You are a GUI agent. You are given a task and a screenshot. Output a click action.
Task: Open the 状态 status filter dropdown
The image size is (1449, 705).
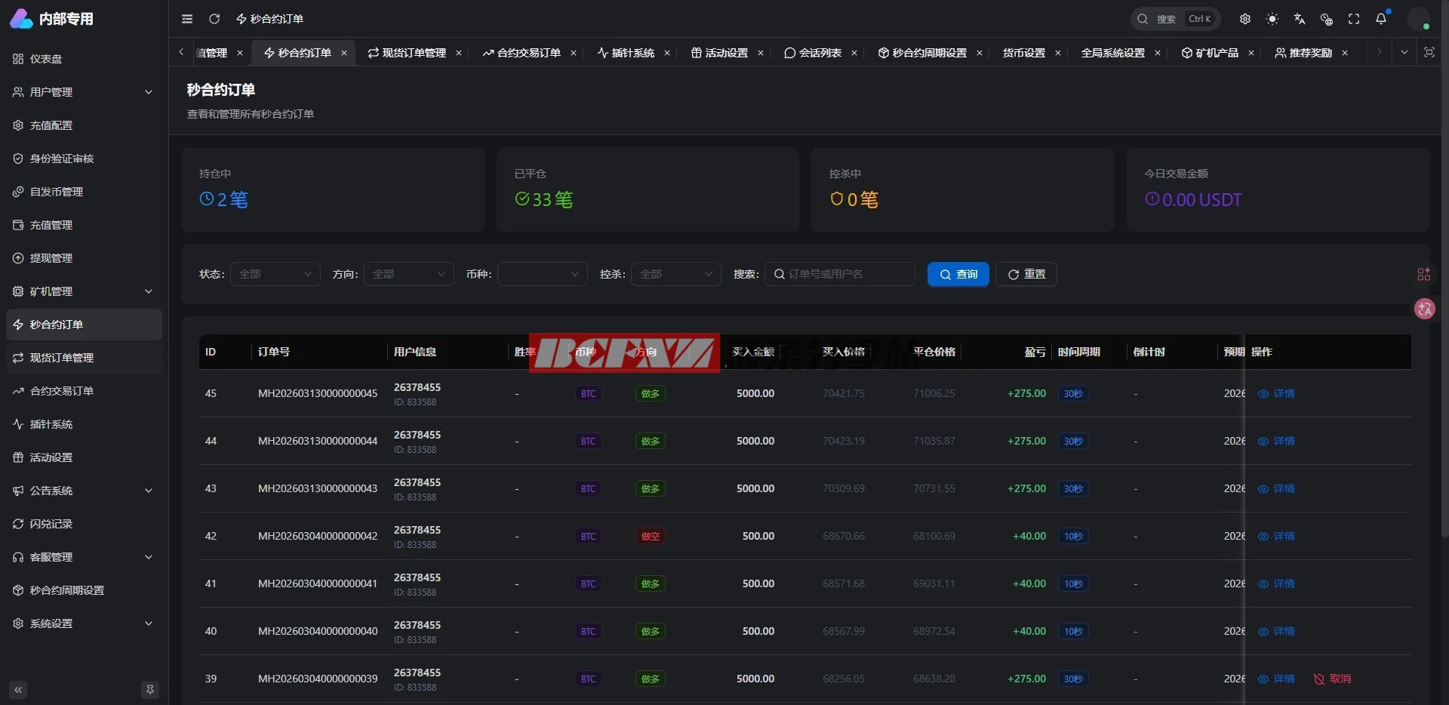[275, 274]
